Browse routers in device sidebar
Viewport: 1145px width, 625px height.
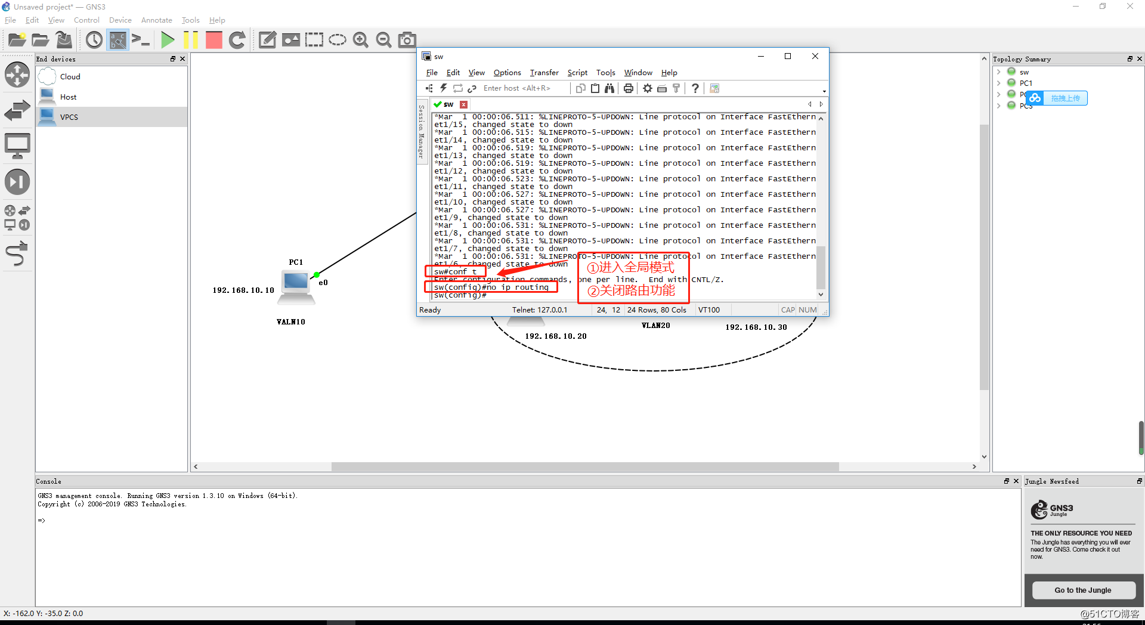click(x=17, y=75)
